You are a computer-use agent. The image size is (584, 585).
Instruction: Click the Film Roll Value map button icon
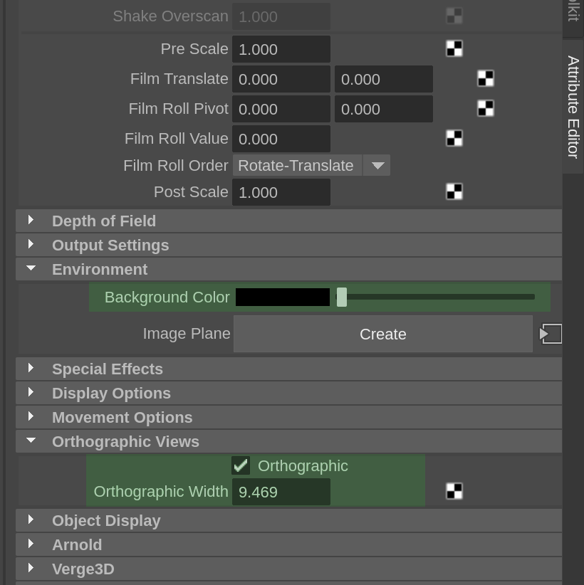click(x=454, y=138)
